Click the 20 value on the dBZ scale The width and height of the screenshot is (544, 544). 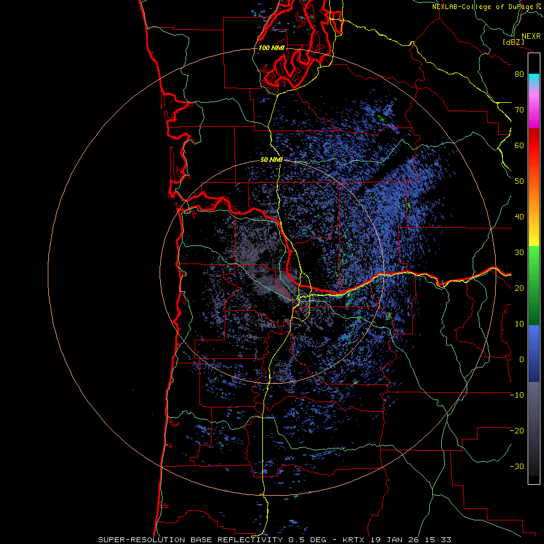519,288
